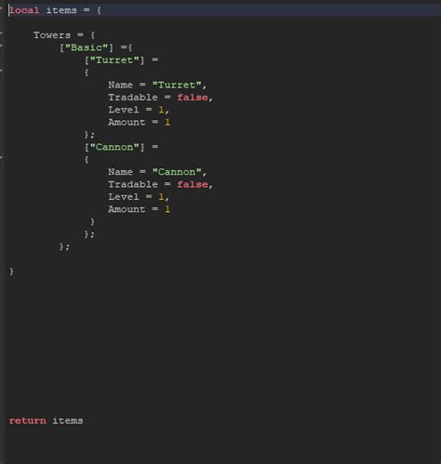The width and height of the screenshot is (441, 464).
Task: Click the Tradable key in the Cannon block
Action: (x=133, y=184)
